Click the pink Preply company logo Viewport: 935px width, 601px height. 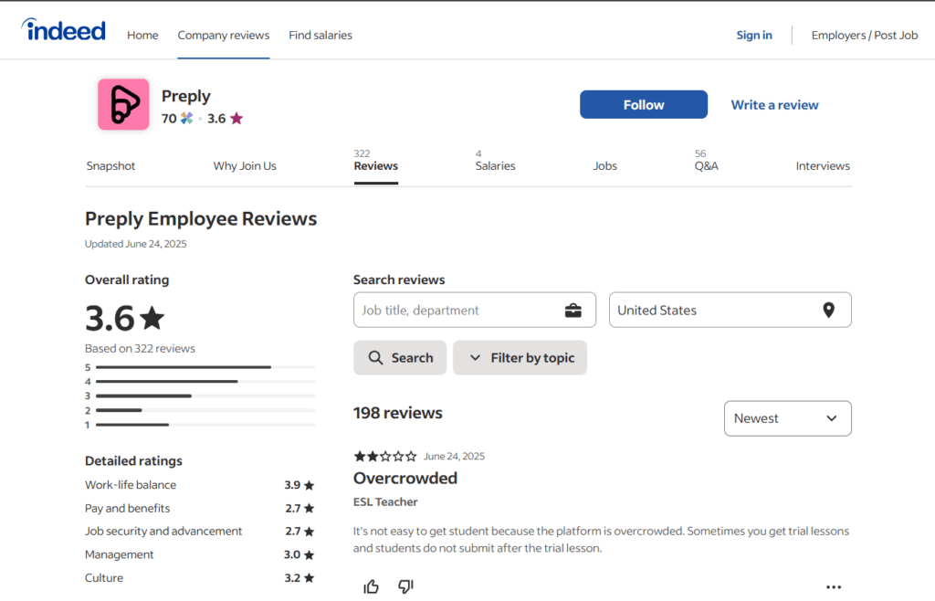point(123,104)
